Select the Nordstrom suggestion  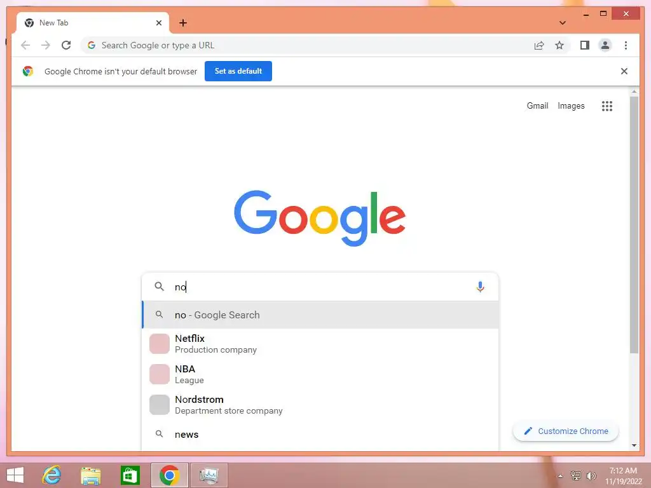pos(320,405)
